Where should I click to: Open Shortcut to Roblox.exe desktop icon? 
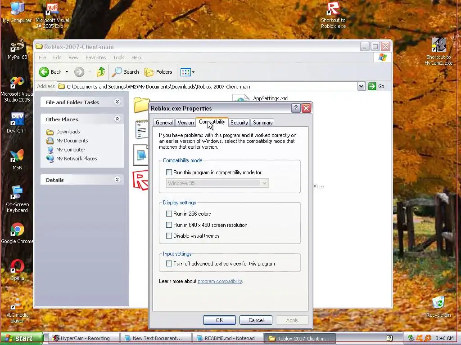(333, 15)
